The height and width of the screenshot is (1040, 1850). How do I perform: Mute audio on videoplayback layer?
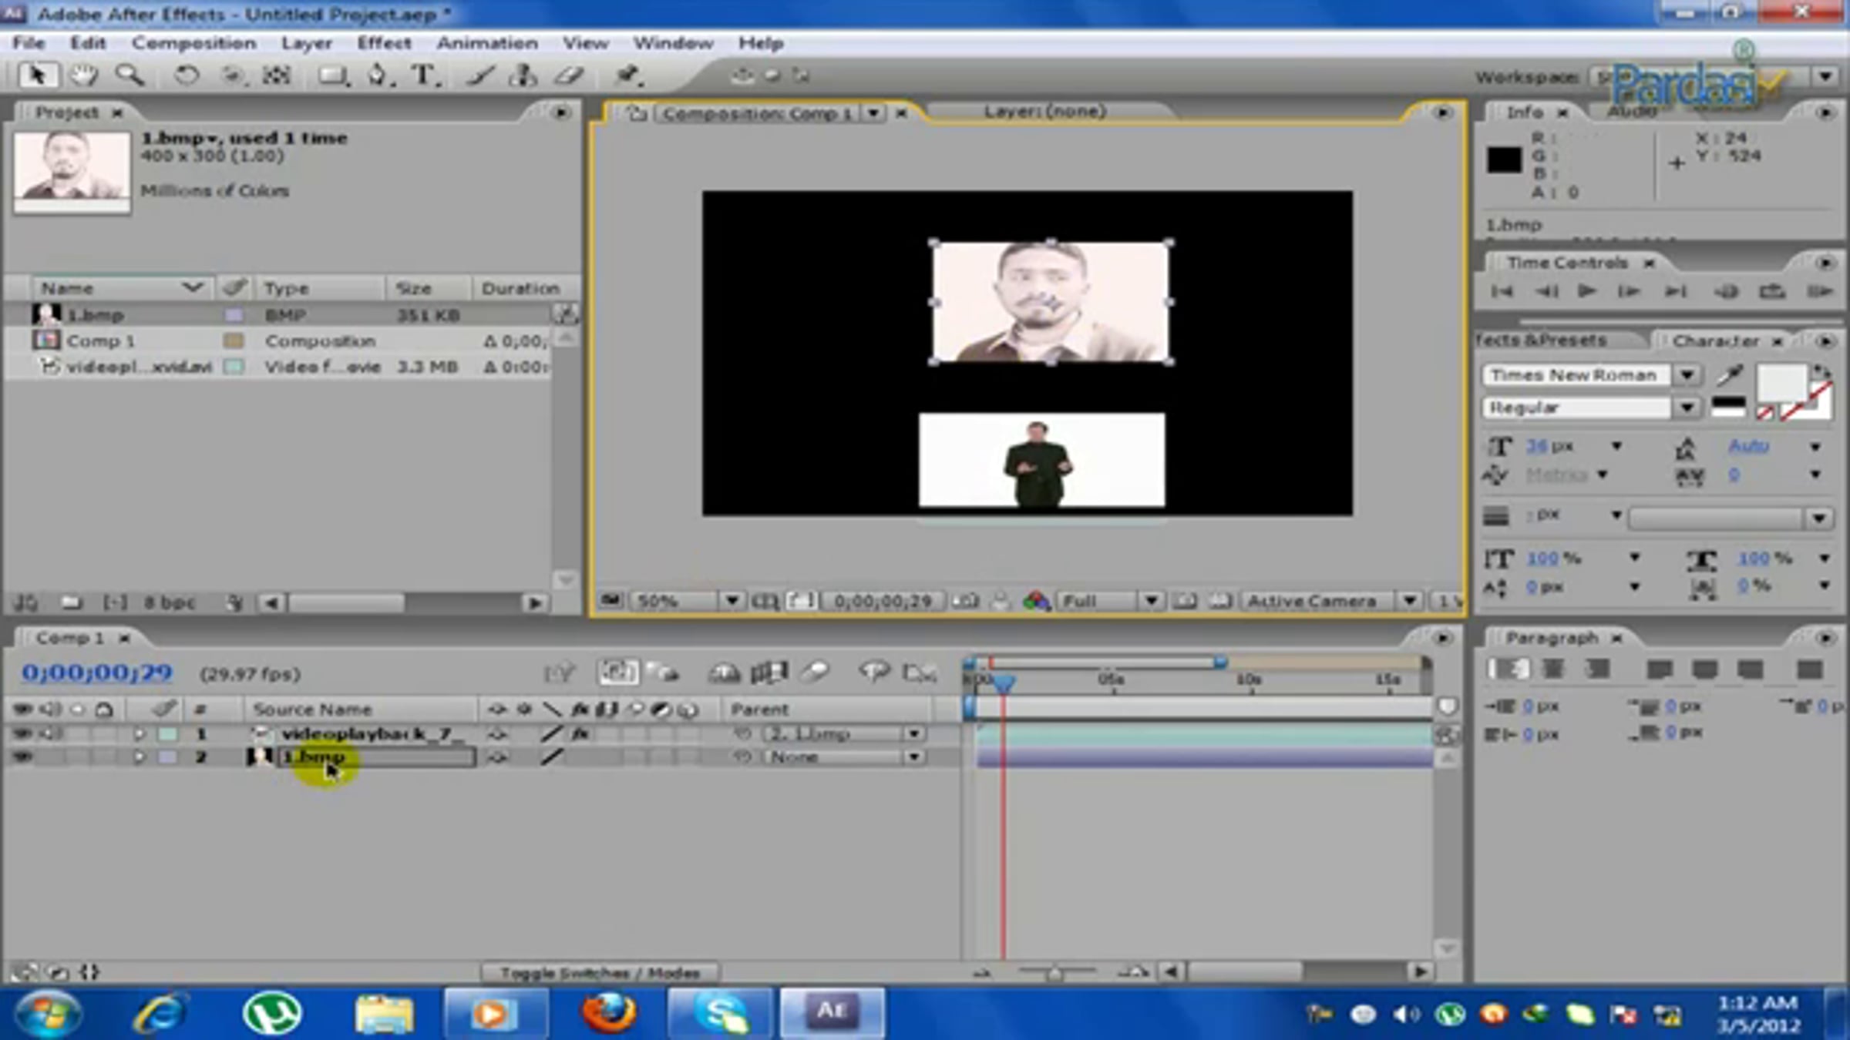(51, 733)
